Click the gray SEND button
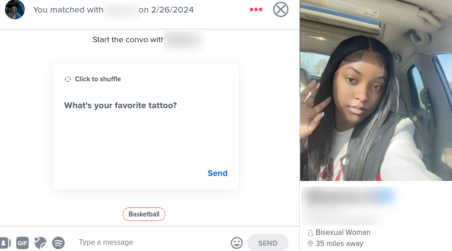452x251 pixels. pyautogui.click(x=268, y=243)
